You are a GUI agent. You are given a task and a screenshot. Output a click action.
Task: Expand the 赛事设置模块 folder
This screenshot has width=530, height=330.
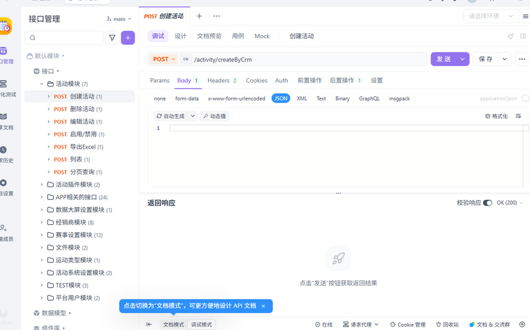click(42, 235)
